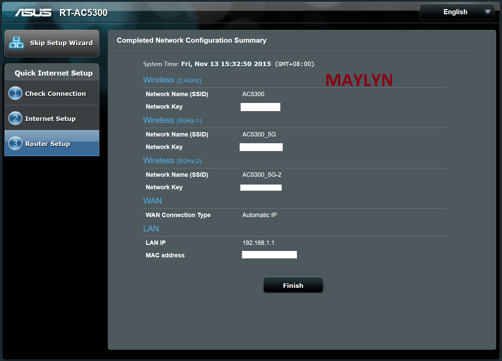Click the step 3 circle icon
502x361 pixels.
point(15,144)
